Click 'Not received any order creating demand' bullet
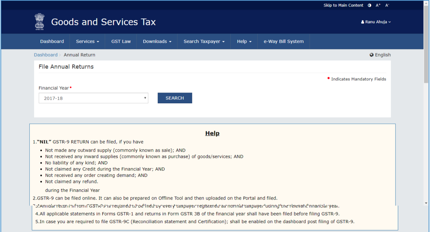Screen dimensions: 430x232 coord(96,175)
